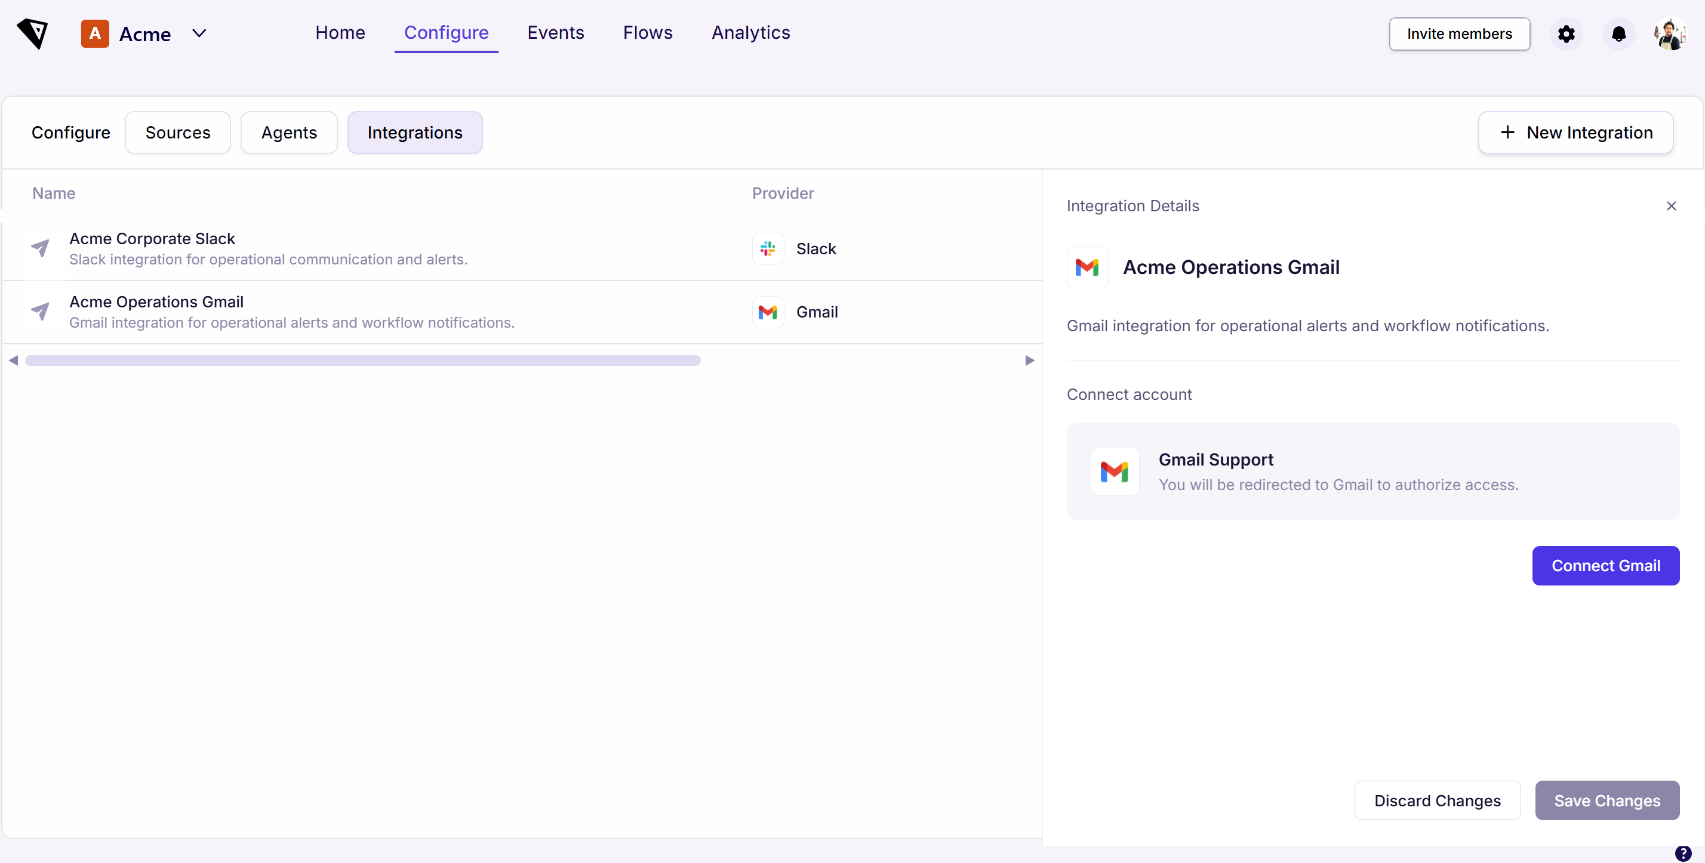1705x863 pixels.
Task: Click the Gmail Support card title
Action: [x=1215, y=460]
